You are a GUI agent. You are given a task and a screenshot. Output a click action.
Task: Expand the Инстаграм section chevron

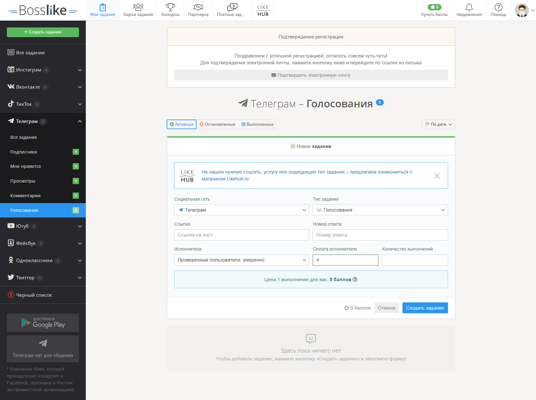coord(80,70)
